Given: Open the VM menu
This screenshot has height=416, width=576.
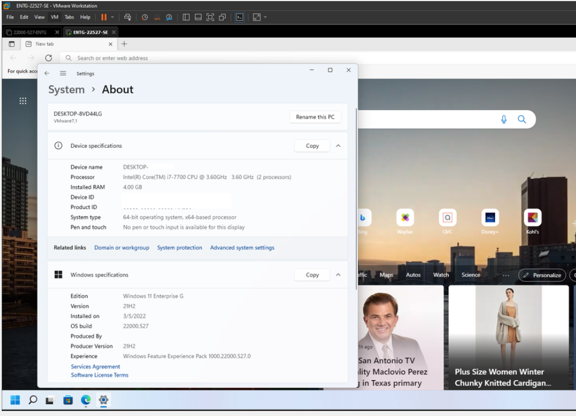Looking at the screenshot, I should (54, 17).
